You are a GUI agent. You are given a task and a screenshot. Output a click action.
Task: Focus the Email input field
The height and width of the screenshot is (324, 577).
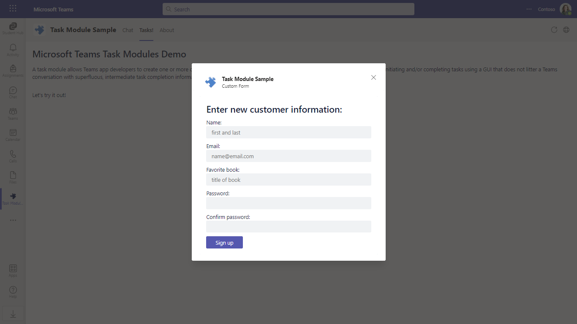coord(288,156)
